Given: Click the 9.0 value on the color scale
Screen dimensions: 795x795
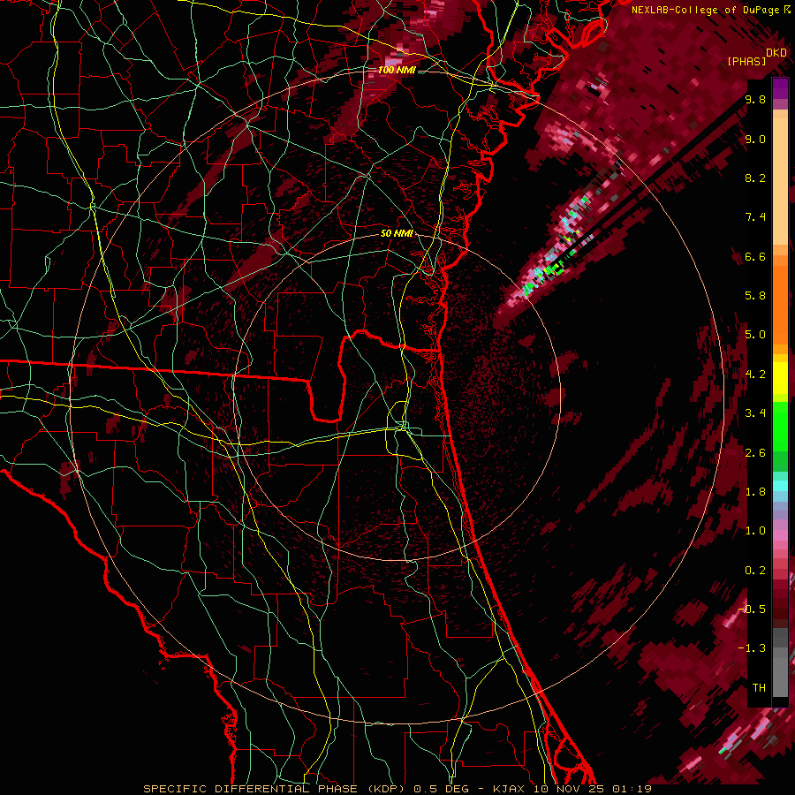Looking at the screenshot, I should [755, 139].
